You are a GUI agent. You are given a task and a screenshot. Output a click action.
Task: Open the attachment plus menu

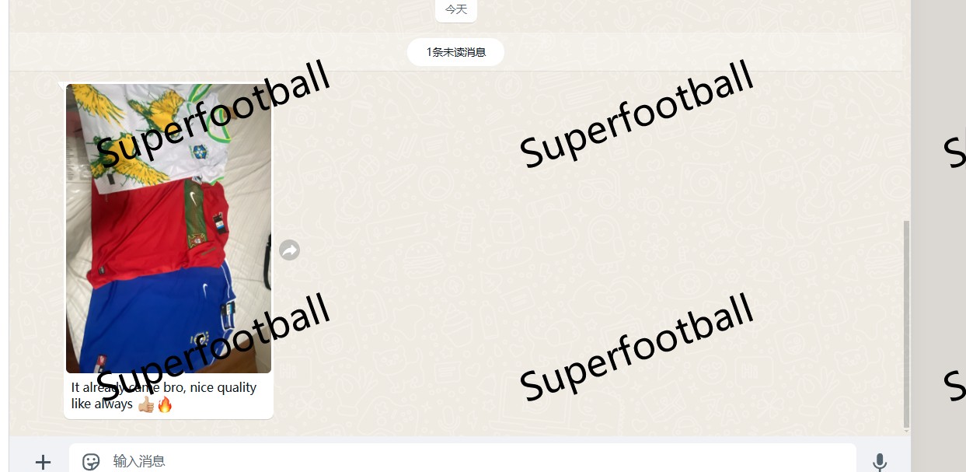click(x=43, y=462)
